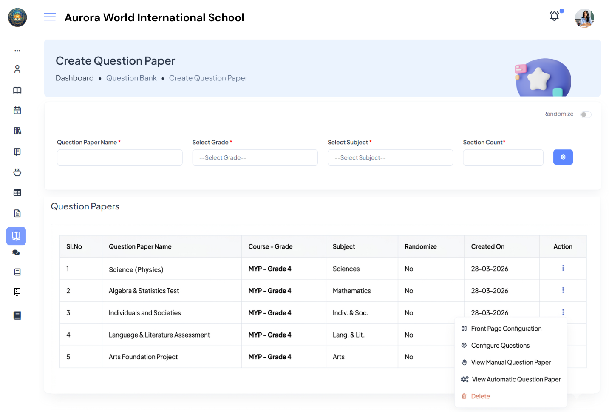Open the Question Bank breadcrumb link
The height and width of the screenshot is (412, 612).
click(x=131, y=78)
